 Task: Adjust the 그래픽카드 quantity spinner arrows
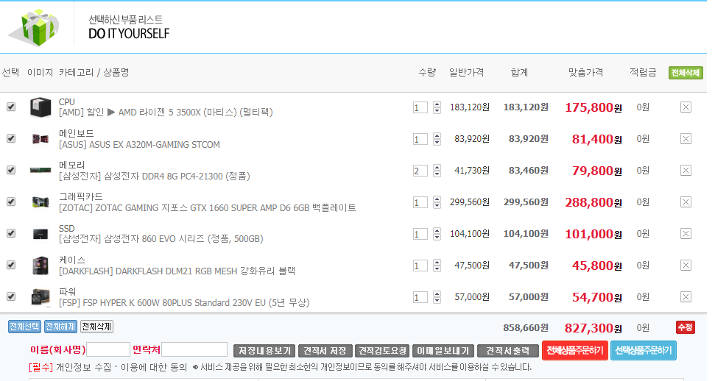click(437, 202)
